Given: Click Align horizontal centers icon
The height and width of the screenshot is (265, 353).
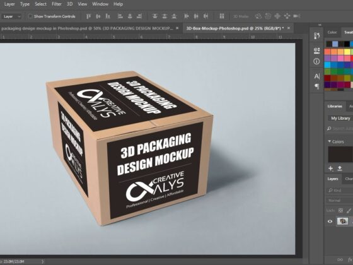Looking at the screenshot, I should click(130, 16).
